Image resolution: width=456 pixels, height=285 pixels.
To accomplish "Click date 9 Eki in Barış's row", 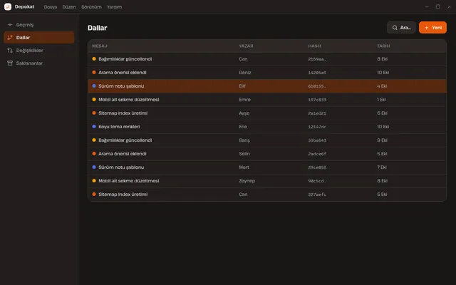I will pyautogui.click(x=382, y=140).
